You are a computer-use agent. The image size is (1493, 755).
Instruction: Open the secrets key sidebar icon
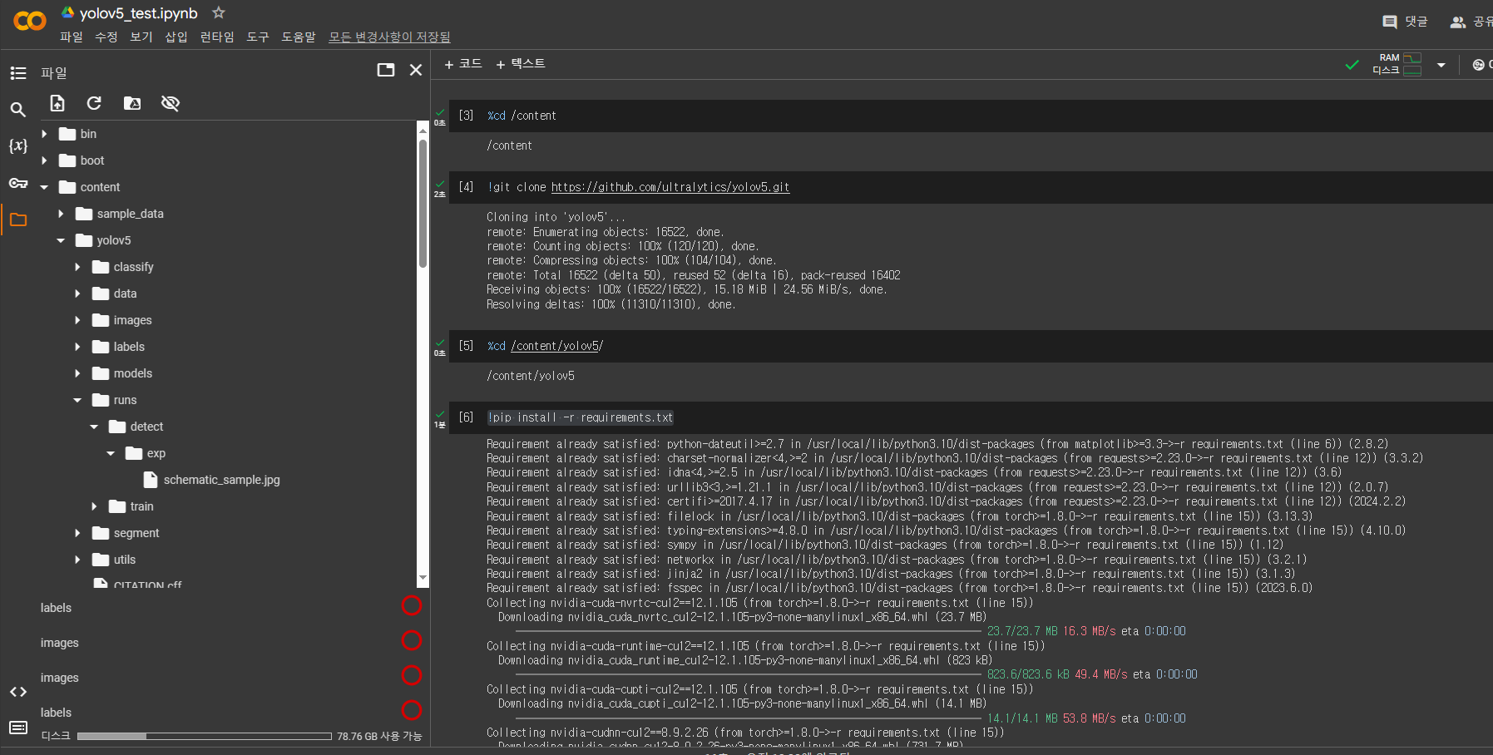click(18, 183)
